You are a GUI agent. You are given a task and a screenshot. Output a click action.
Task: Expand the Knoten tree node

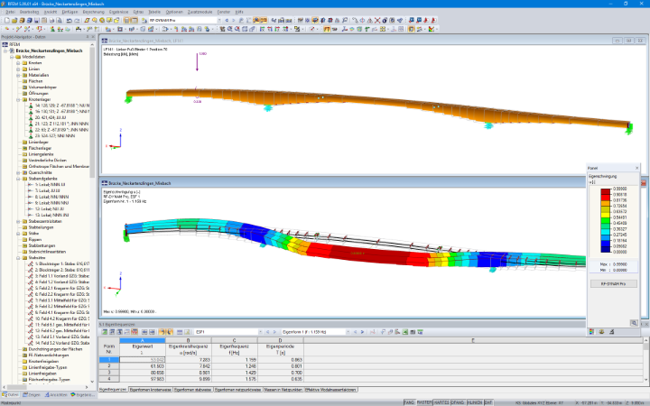click(18, 63)
